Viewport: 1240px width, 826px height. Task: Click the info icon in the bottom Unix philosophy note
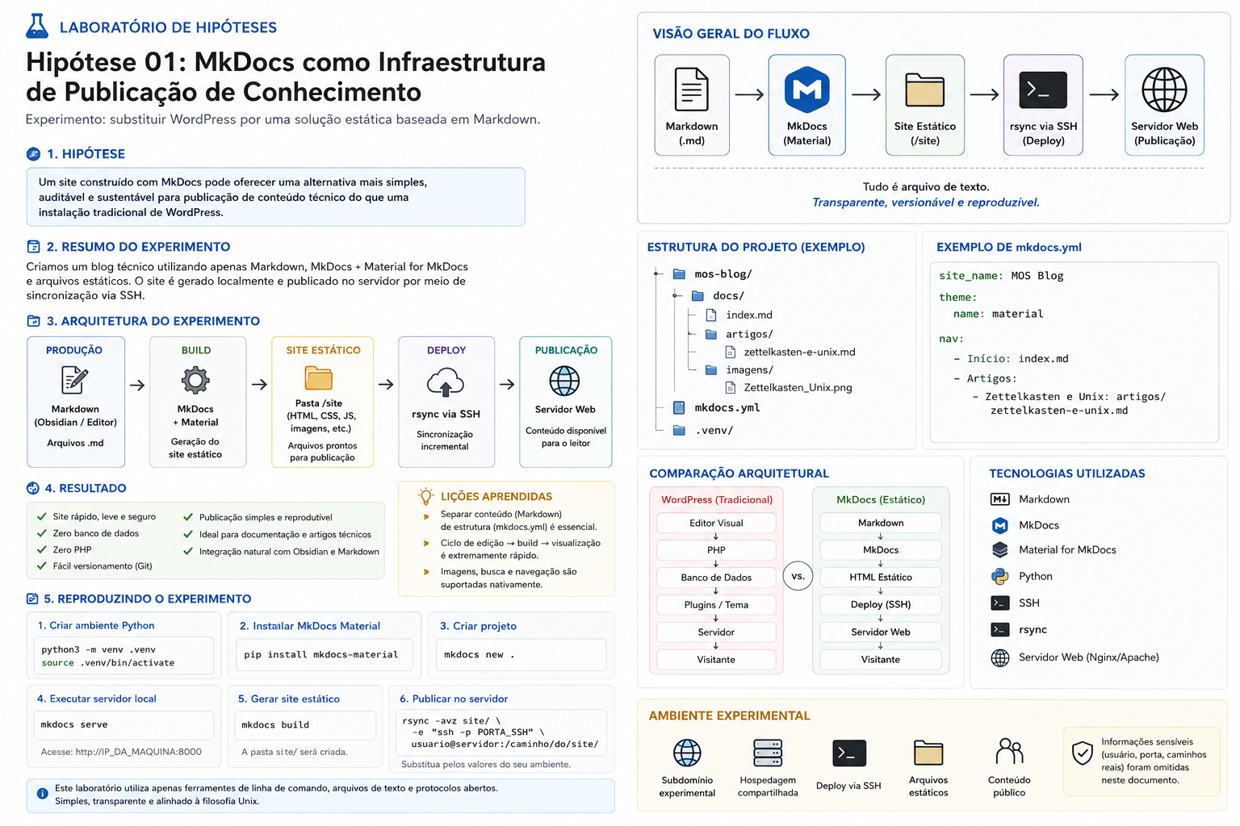click(x=42, y=794)
